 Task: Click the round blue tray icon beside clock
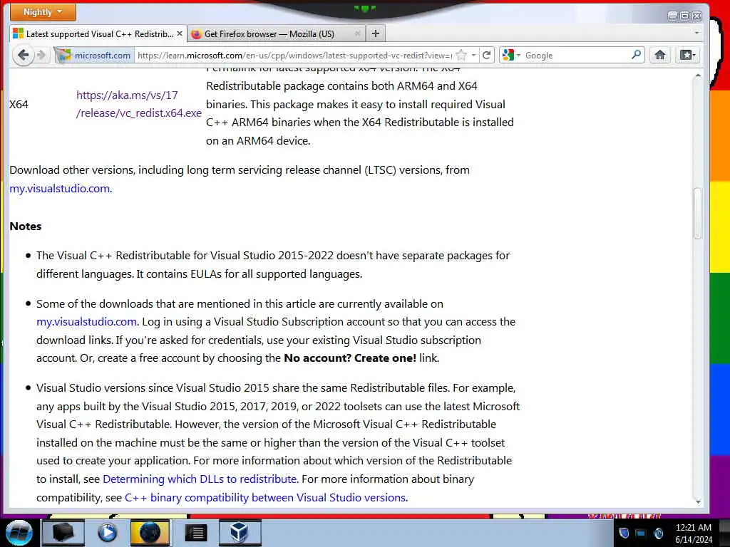[x=658, y=533]
